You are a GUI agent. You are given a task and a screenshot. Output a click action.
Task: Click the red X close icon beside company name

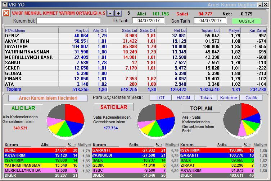pos(6,13)
